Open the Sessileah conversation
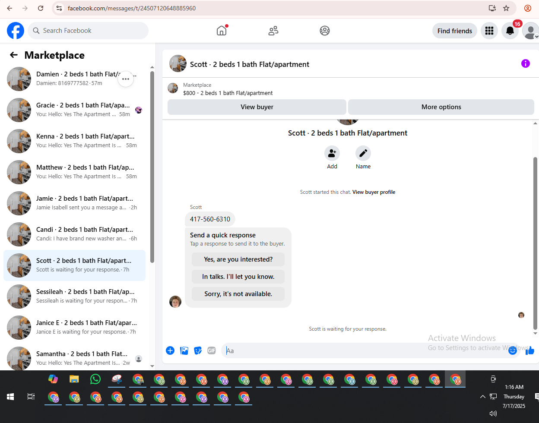Viewport: 539px width, 423px height. pos(74,297)
